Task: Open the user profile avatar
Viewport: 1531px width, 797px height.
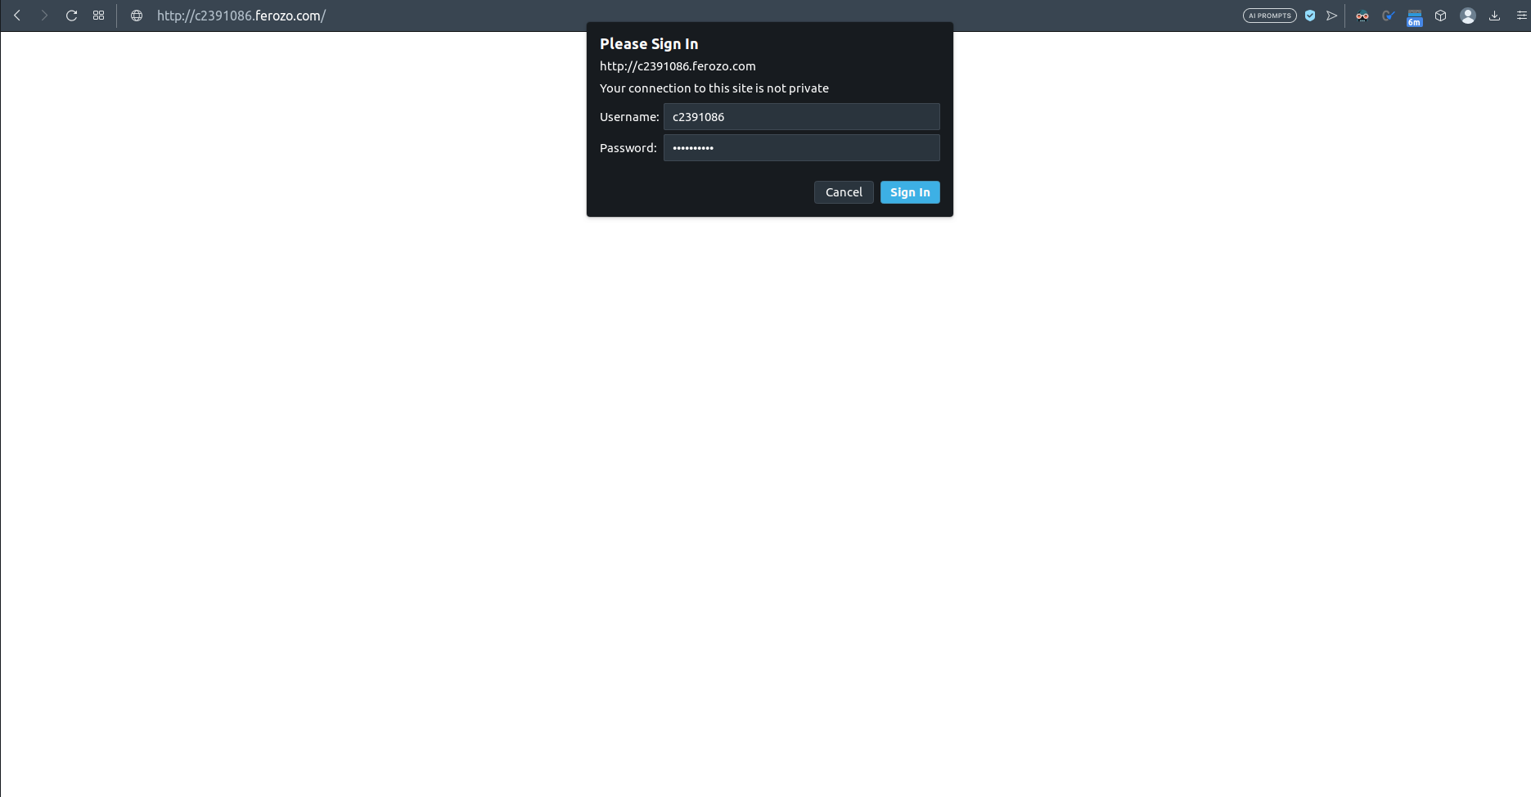Action: (1468, 16)
